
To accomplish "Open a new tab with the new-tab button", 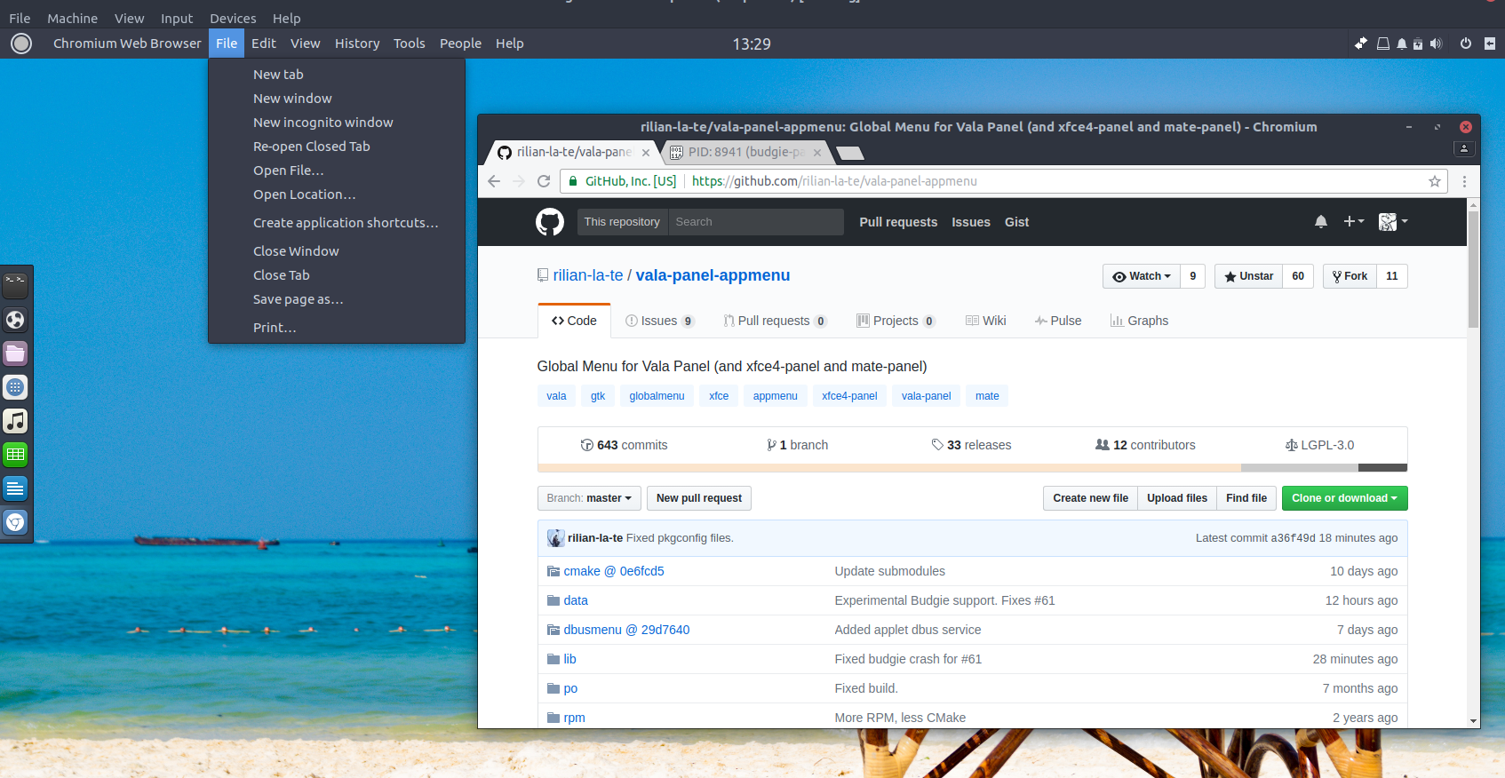I will coord(850,153).
